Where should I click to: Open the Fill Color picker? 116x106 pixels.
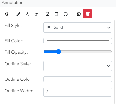[78, 41]
